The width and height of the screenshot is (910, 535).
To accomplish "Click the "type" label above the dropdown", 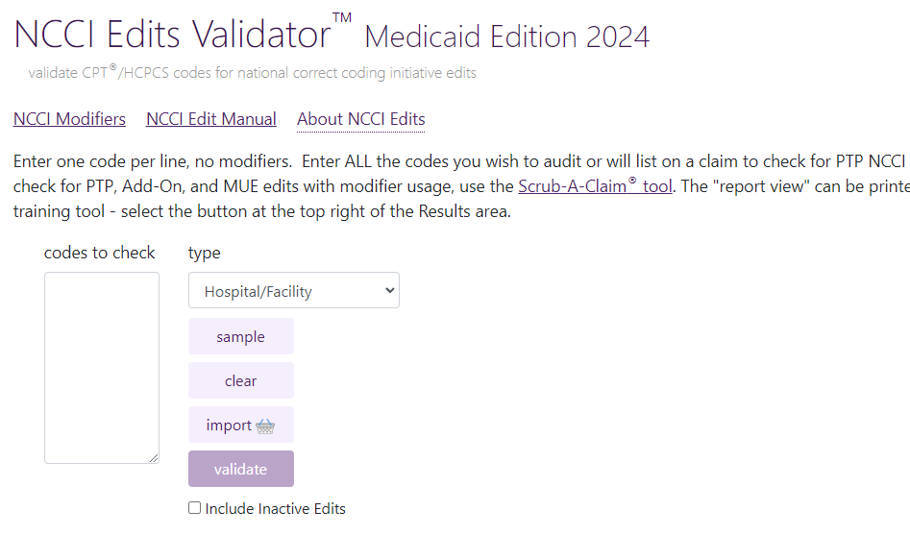I will point(205,253).
